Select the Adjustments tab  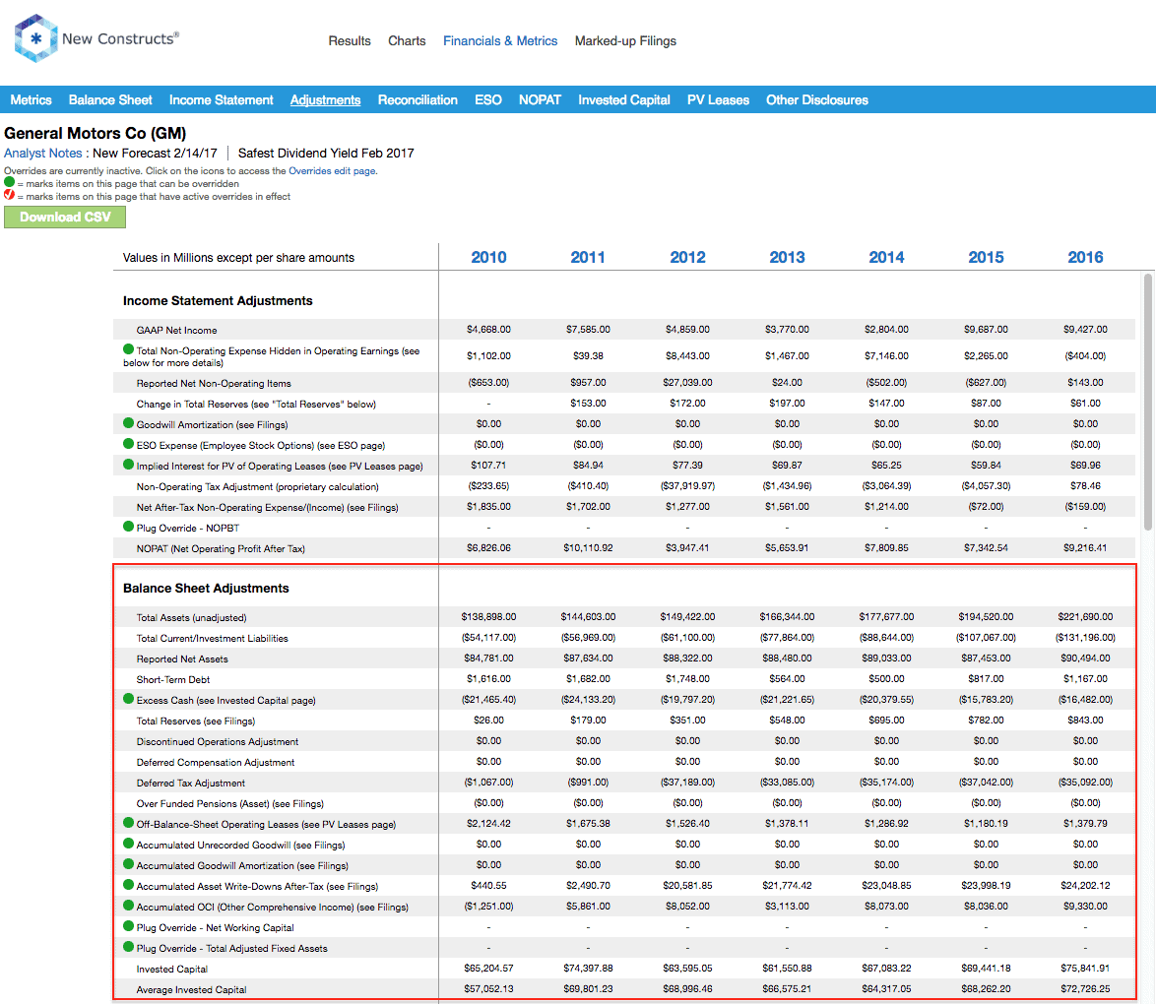click(x=325, y=100)
